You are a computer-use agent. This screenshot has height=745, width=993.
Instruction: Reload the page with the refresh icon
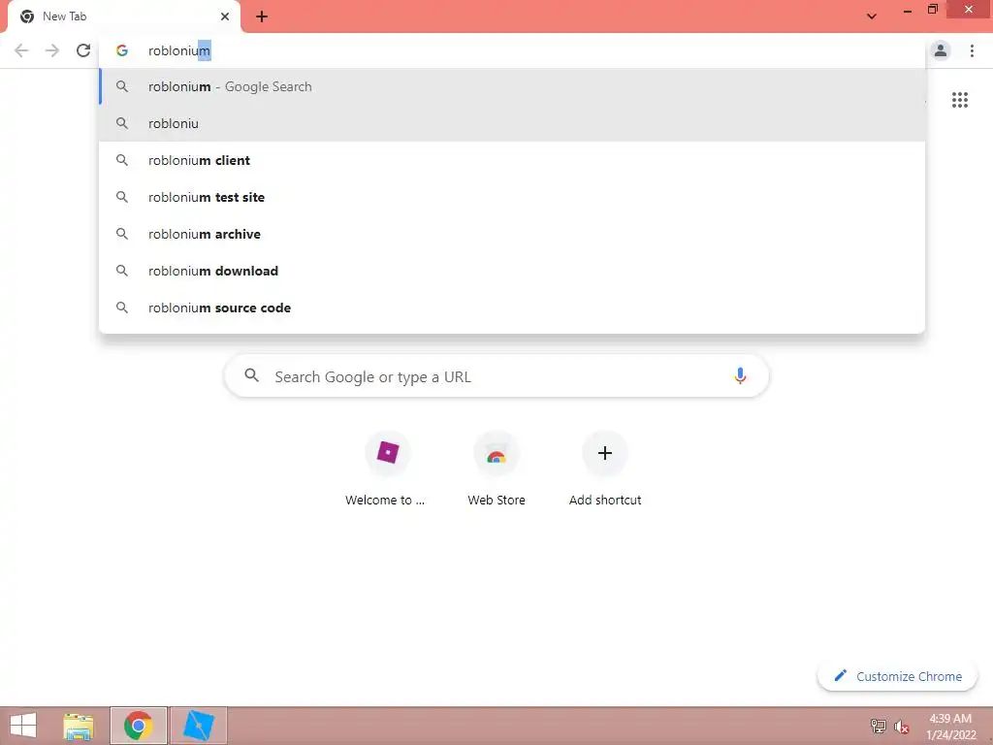(83, 50)
